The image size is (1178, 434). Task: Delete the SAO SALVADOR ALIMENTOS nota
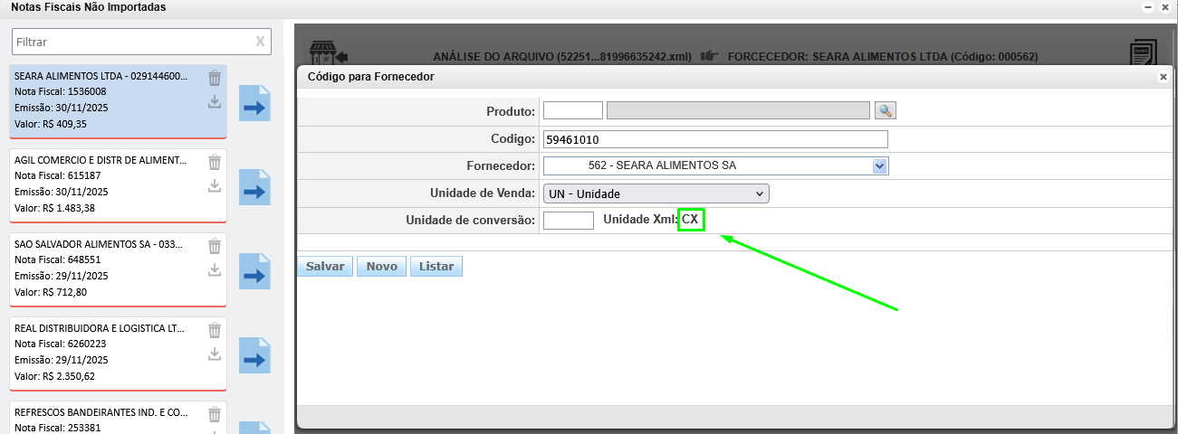pyautogui.click(x=215, y=246)
